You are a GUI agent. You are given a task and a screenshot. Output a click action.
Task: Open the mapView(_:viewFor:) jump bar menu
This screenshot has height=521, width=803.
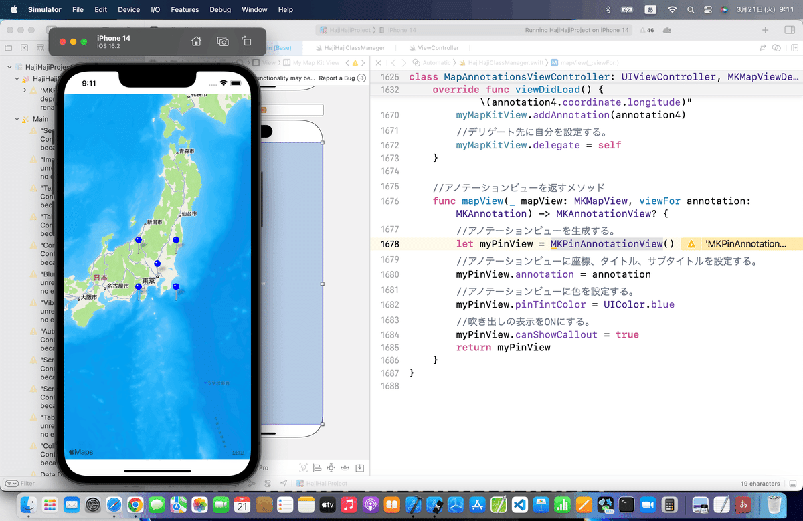click(x=586, y=62)
